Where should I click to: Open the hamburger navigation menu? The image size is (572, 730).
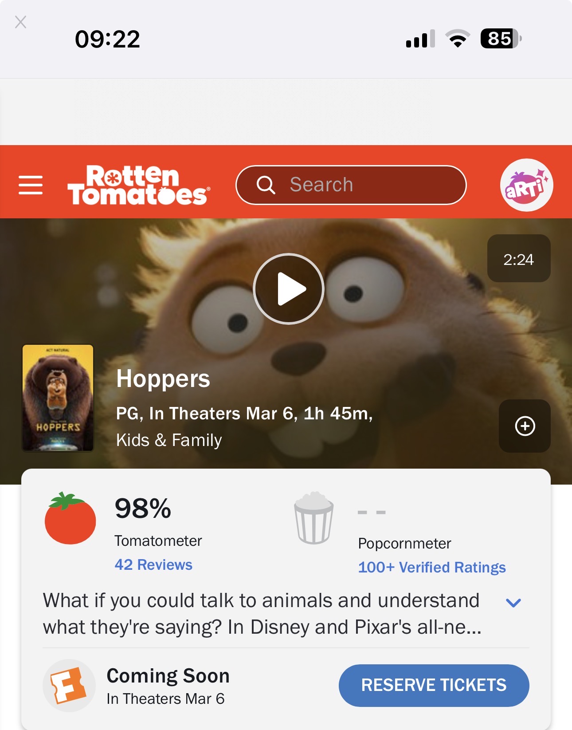(x=31, y=185)
